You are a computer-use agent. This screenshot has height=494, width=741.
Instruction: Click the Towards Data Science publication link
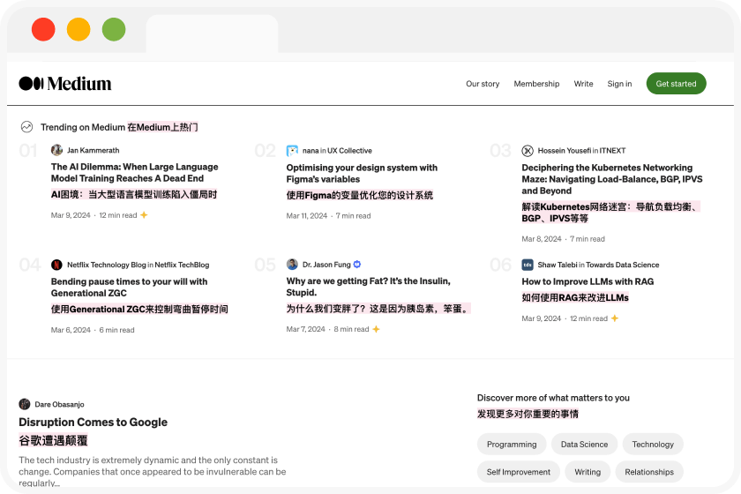pyautogui.click(x=623, y=265)
